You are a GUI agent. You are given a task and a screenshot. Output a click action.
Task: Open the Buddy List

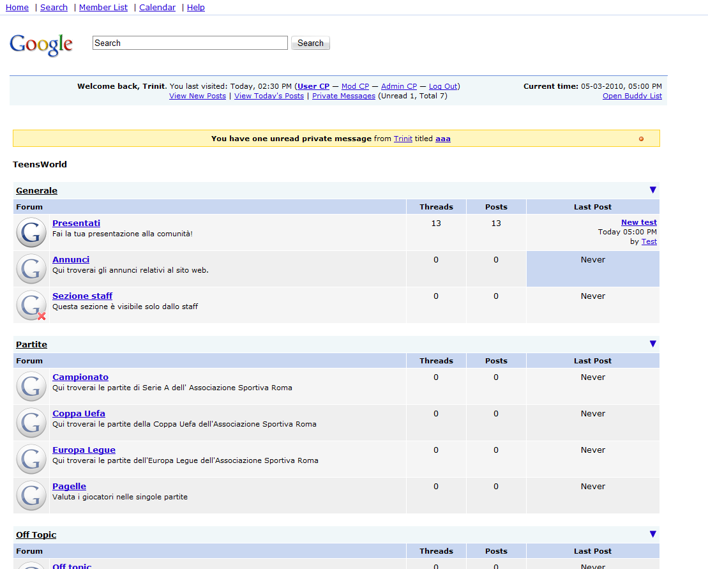(x=631, y=96)
